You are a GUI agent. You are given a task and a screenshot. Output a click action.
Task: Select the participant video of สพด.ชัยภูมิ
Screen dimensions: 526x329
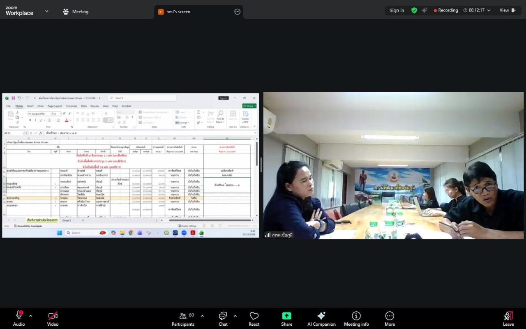tap(393, 165)
